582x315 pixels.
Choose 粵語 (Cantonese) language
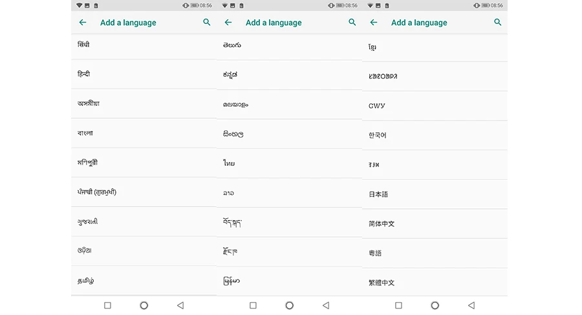[435, 253]
